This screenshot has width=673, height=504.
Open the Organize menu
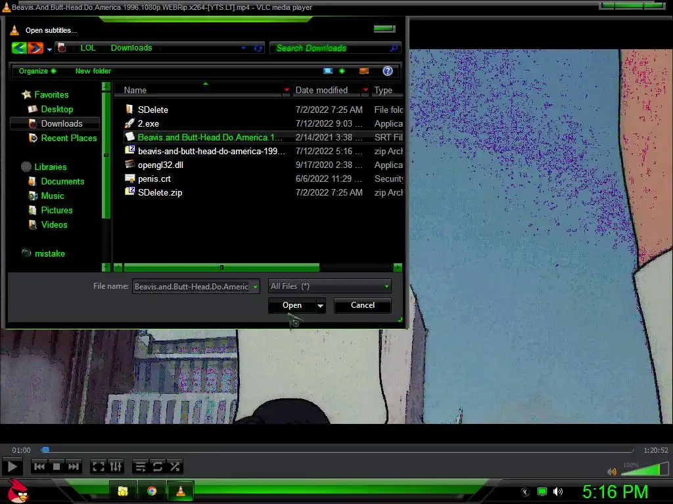tap(37, 71)
